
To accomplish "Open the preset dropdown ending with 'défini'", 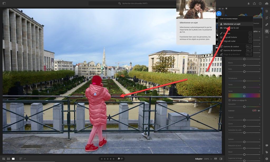I will (x=257, y=32).
